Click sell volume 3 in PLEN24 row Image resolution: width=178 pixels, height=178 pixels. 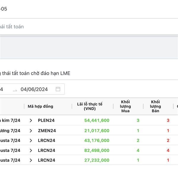[168, 120]
